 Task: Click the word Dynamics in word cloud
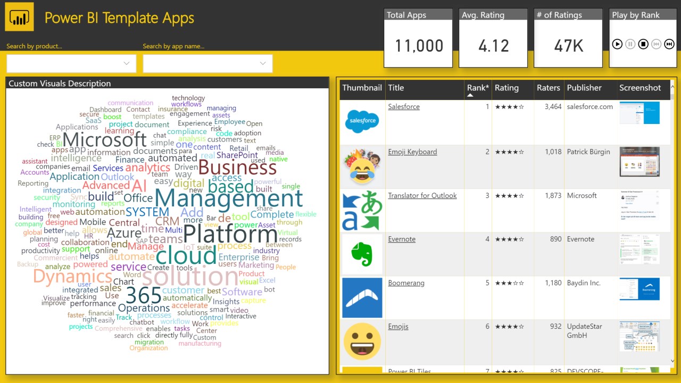click(x=72, y=276)
